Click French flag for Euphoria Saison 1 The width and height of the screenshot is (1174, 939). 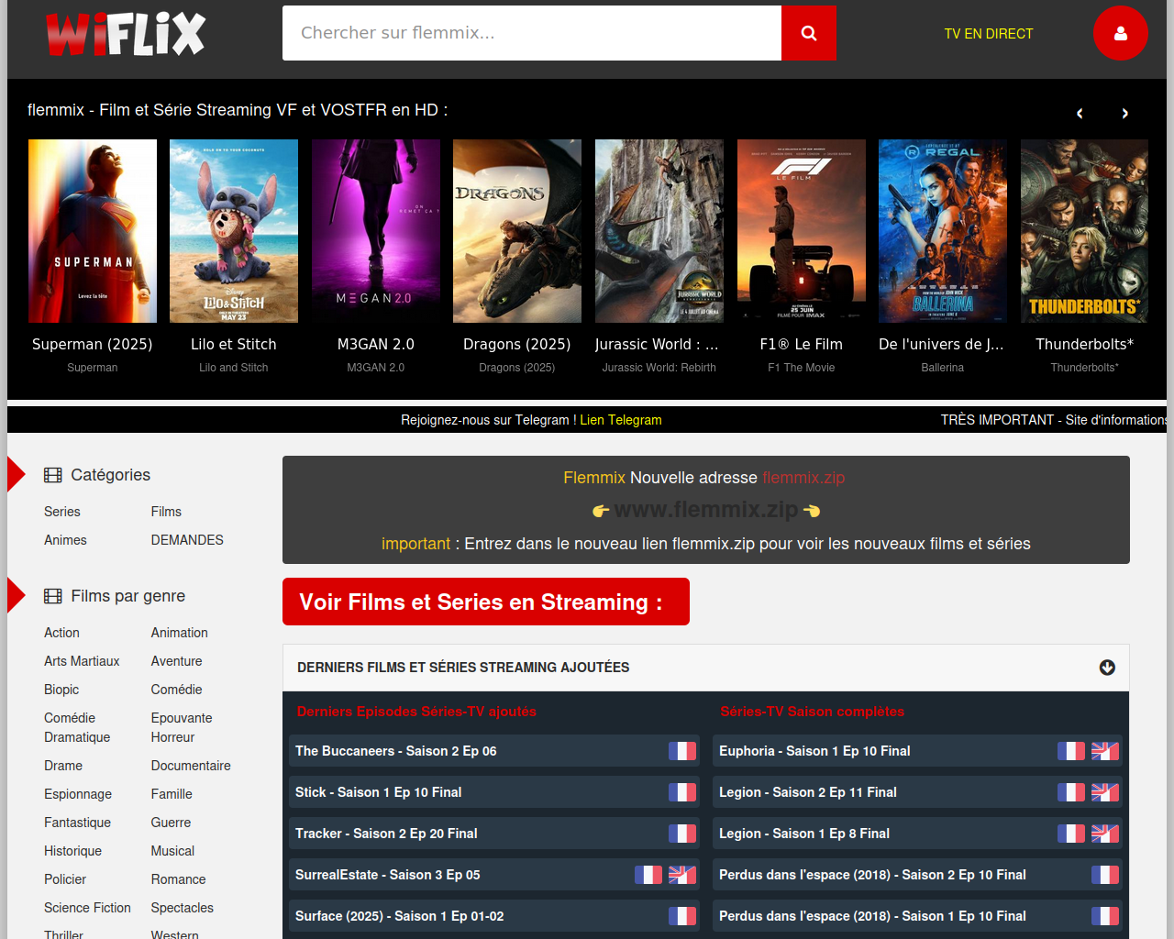click(x=1071, y=751)
